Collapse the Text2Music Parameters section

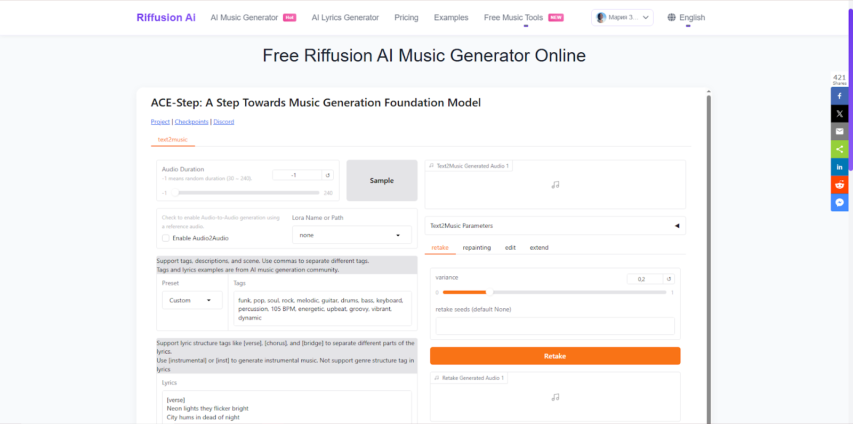677,226
